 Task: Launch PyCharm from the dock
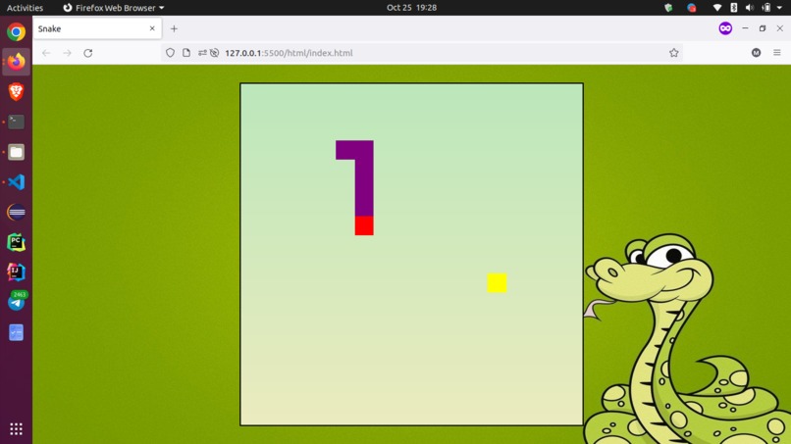tap(16, 242)
